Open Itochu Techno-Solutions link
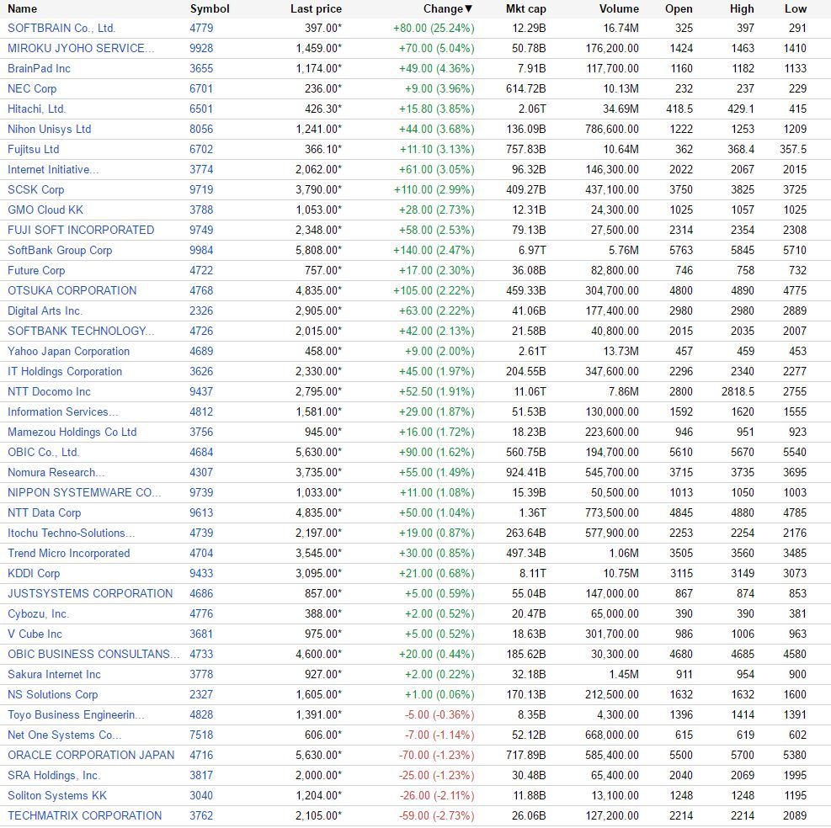The image size is (831, 828). (71, 533)
